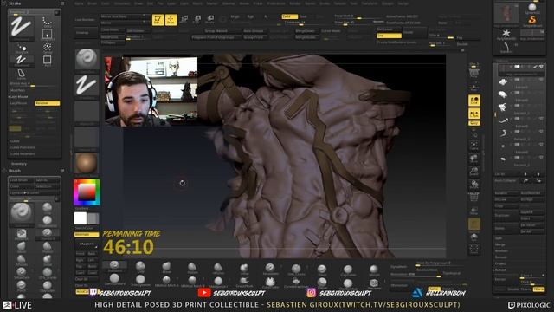Enable the Rgb paint mode
Viewport: 554px width, 312px height.
point(250,16)
